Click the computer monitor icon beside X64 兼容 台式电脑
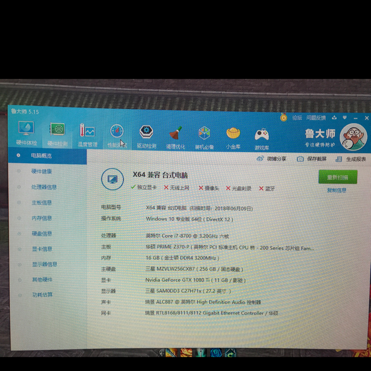This screenshot has width=371, height=371. [x=112, y=179]
